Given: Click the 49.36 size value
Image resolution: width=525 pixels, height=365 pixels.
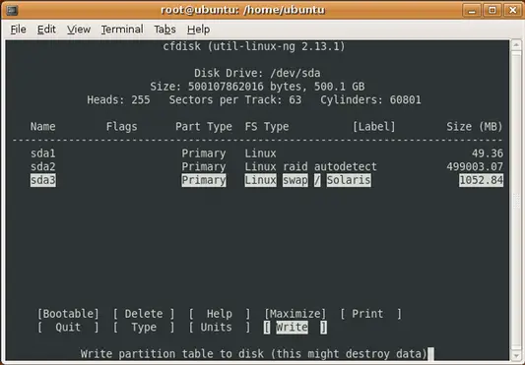Looking at the screenshot, I should tap(488, 153).
